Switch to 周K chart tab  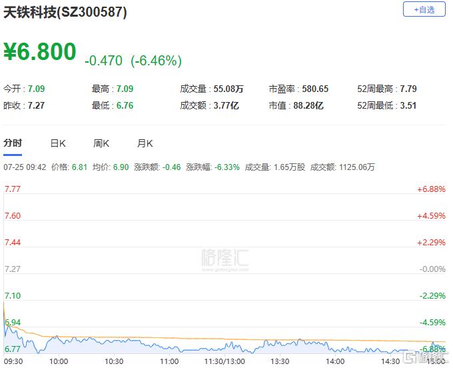coord(101,143)
